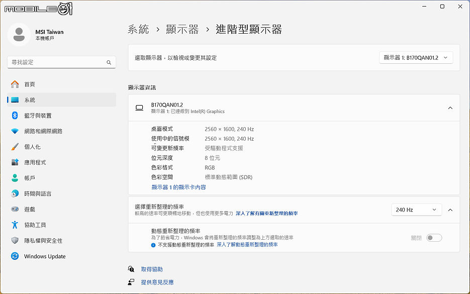This screenshot has height=294, width=470.
Task: Click the Bluetooth icon in sidebar
Action: pos(15,116)
